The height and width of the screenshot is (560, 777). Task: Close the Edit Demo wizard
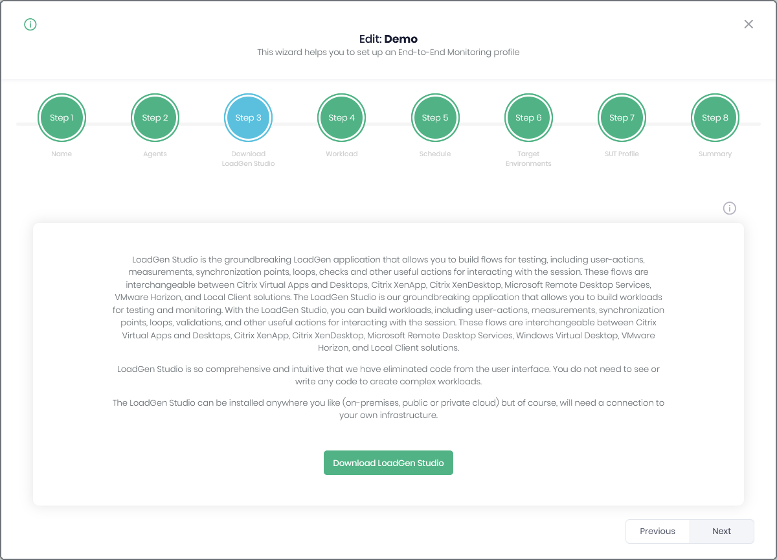click(x=749, y=24)
